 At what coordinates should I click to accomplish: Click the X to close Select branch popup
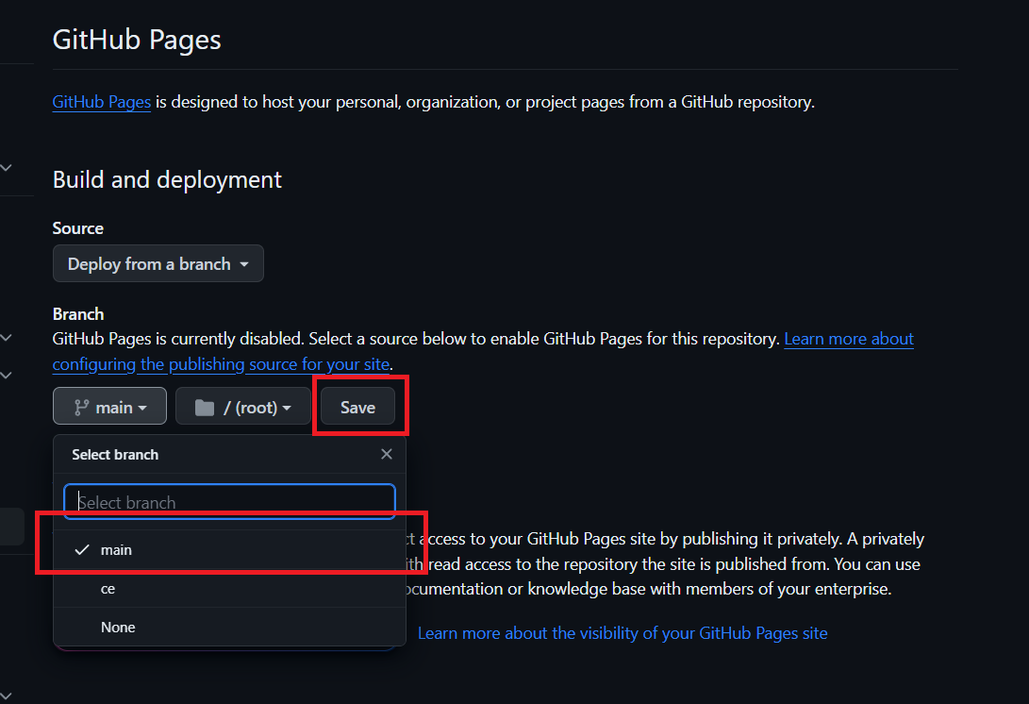click(x=387, y=454)
